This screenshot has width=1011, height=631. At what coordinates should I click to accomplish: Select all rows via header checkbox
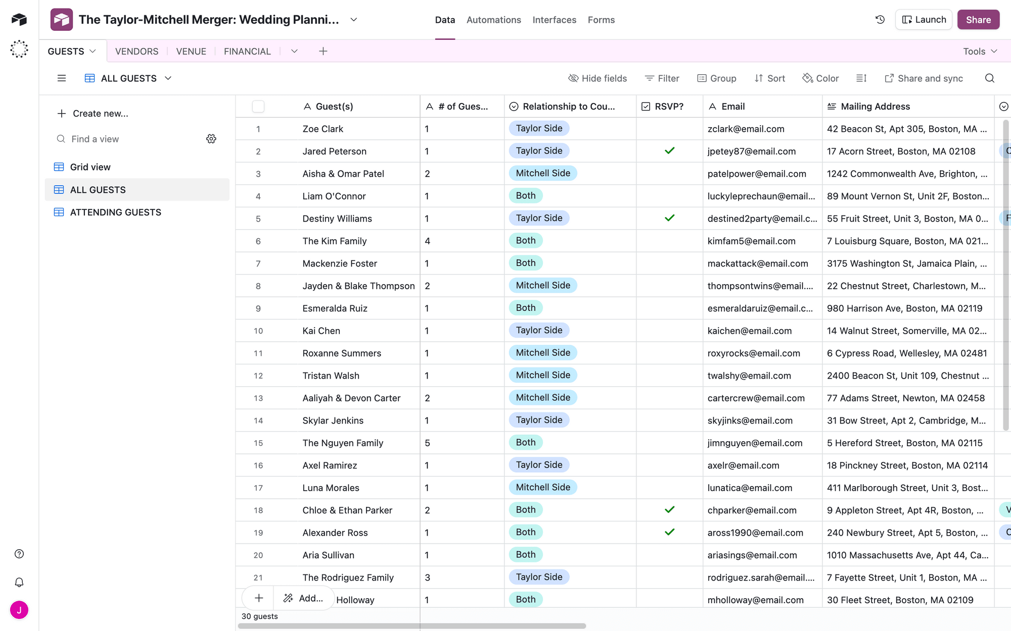click(x=258, y=106)
